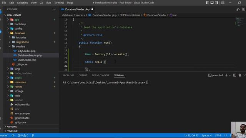Select the DatabaseSeeder.php editor tab
The width and height of the screenshot is (246, 138).
click(77, 9)
